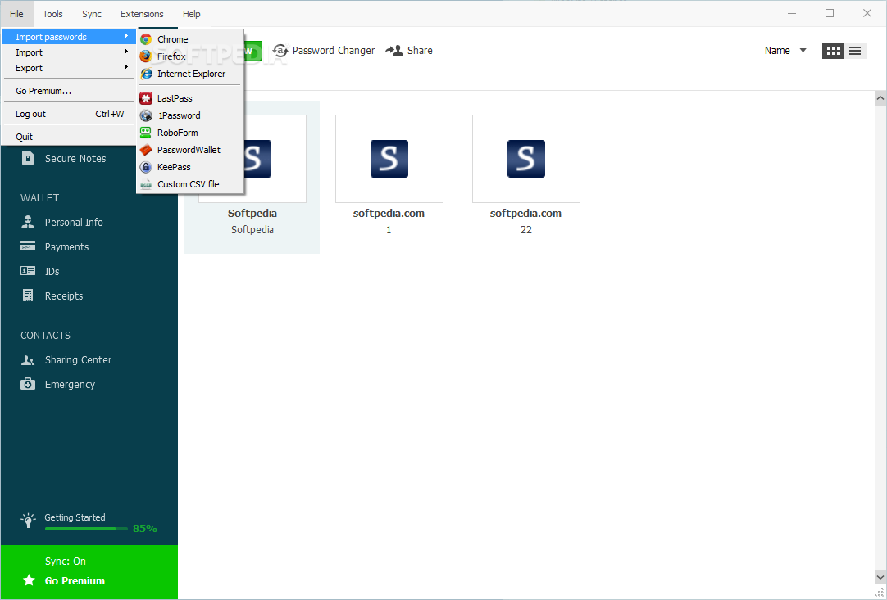
Task: Click scrollbar down arrow
Action: tap(880, 577)
